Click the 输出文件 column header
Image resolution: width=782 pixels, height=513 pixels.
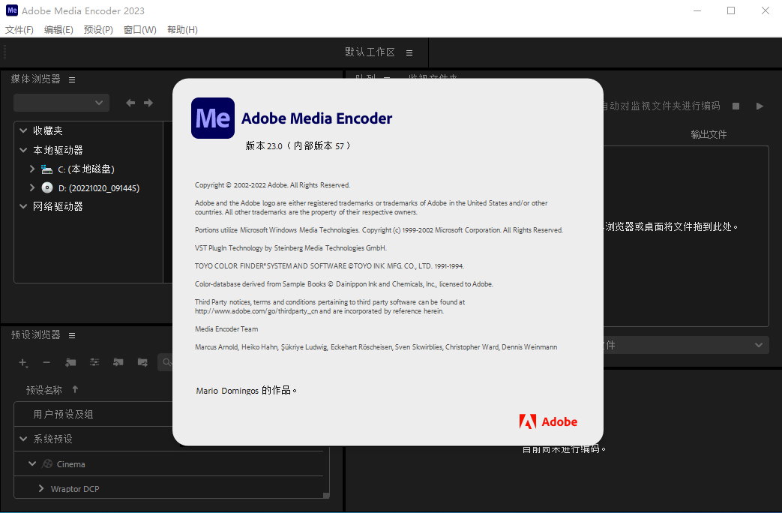pos(709,134)
